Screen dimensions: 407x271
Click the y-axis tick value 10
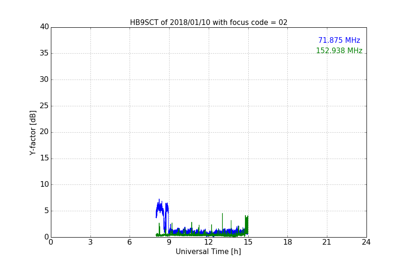44,184
